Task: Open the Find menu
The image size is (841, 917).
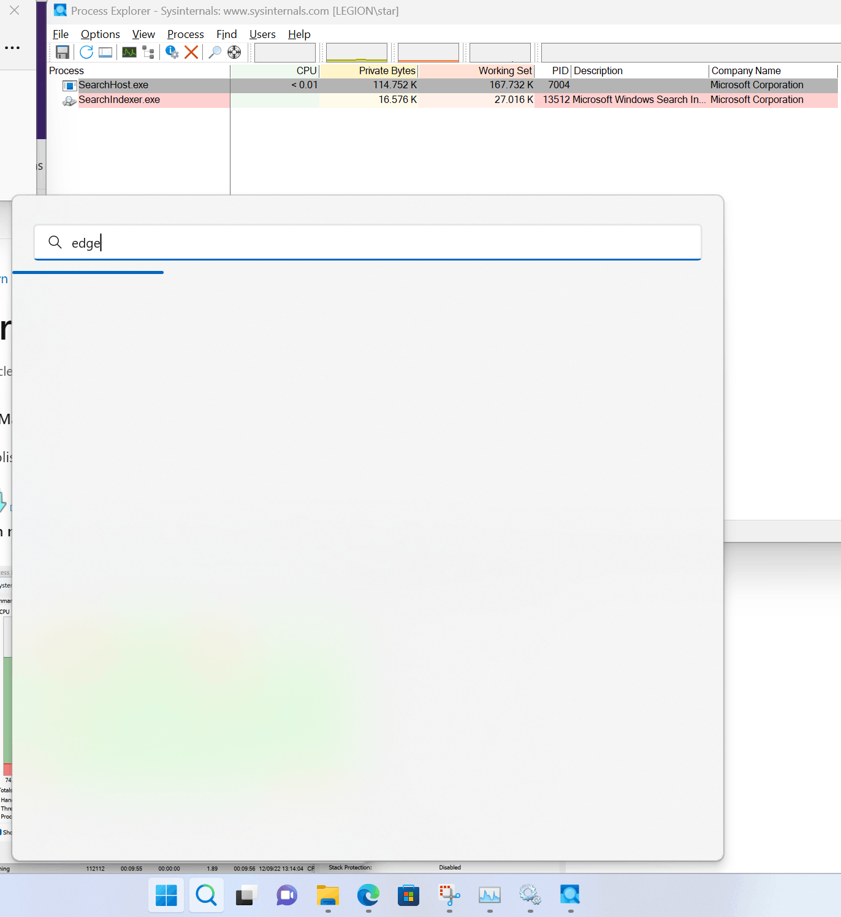Action: tap(227, 34)
